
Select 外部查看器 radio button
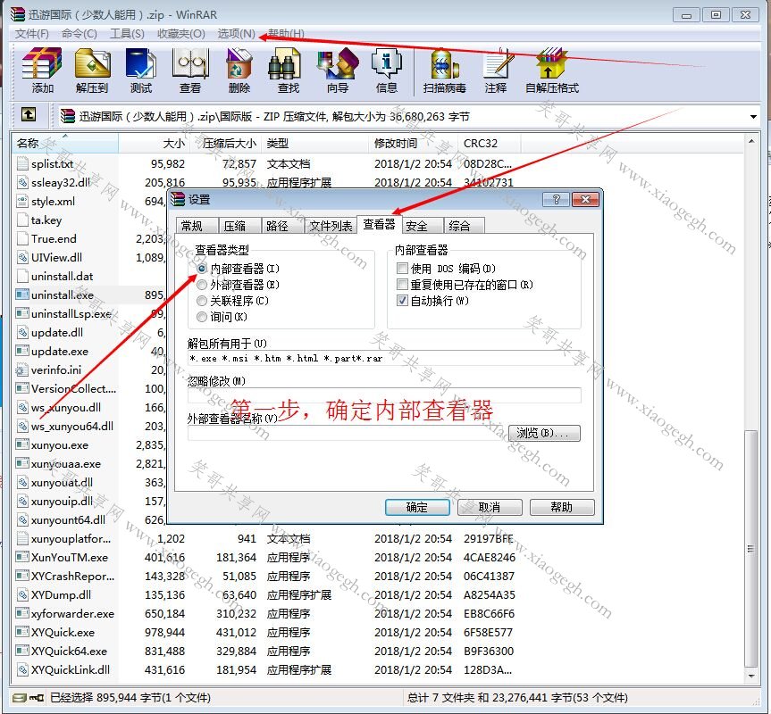click(202, 285)
